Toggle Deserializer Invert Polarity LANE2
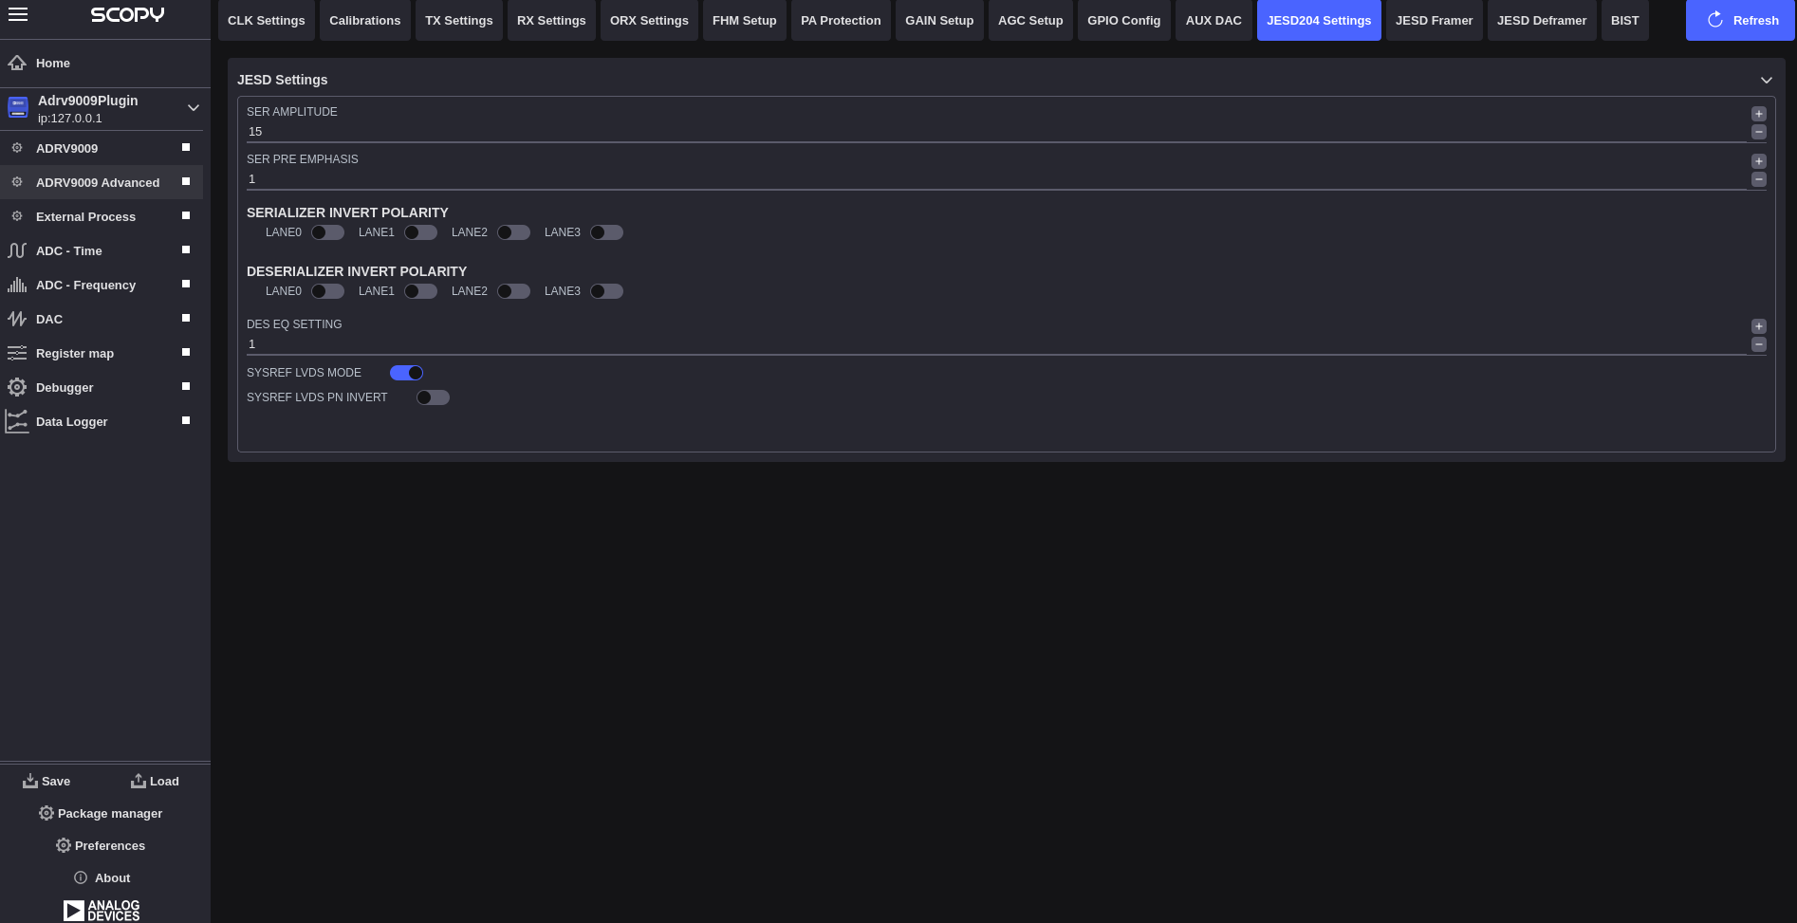This screenshot has height=923, width=1797. [514, 291]
